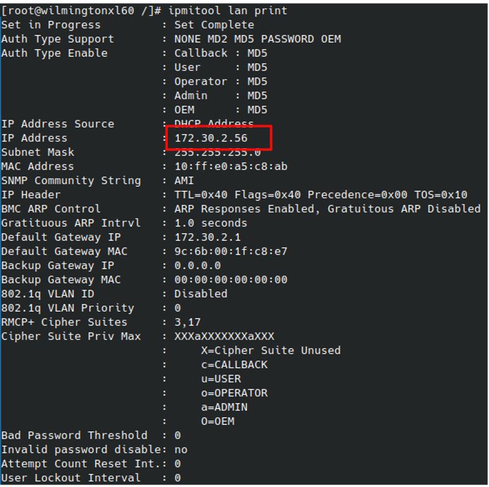Click the RMCP+ Cipher Suites value 3,17
Image resolution: width=489 pixels, height=487 pixels.
(x=187, y=322)
